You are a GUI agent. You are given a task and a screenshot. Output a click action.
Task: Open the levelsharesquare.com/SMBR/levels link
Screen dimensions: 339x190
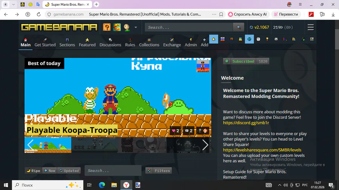coord(262,150)
